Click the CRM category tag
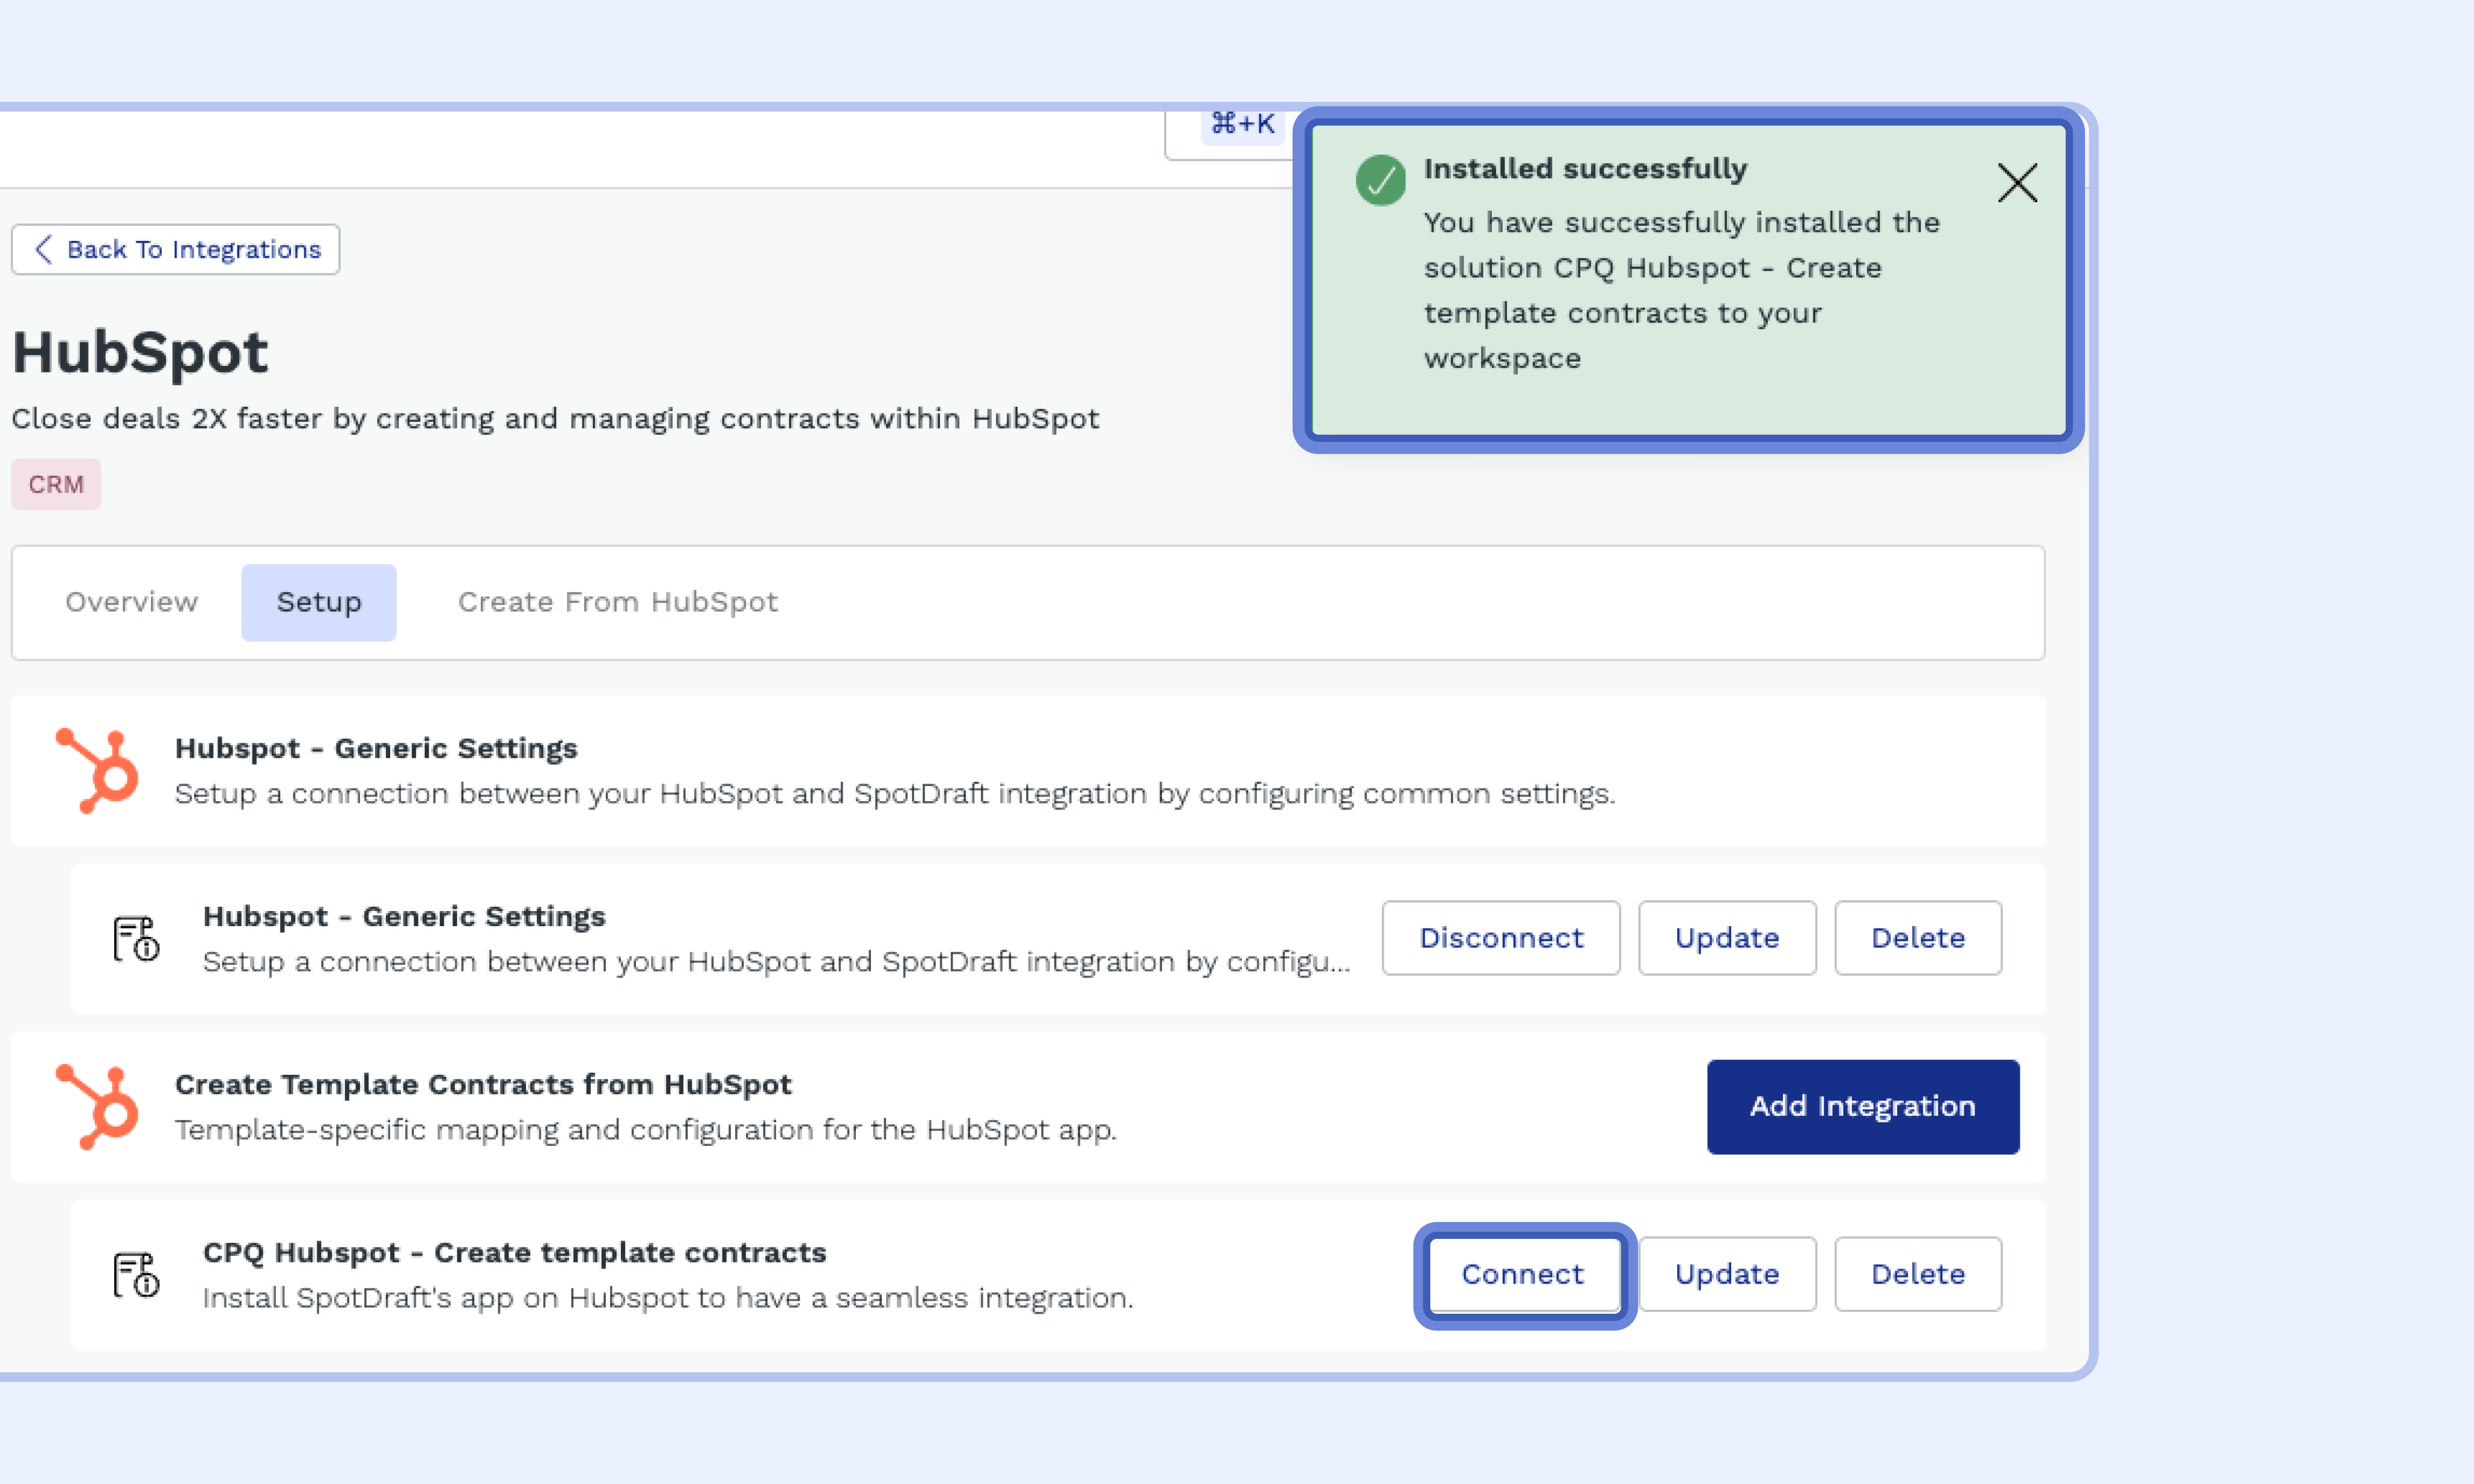This screenshot has height=1484, width=2474. 56,484
